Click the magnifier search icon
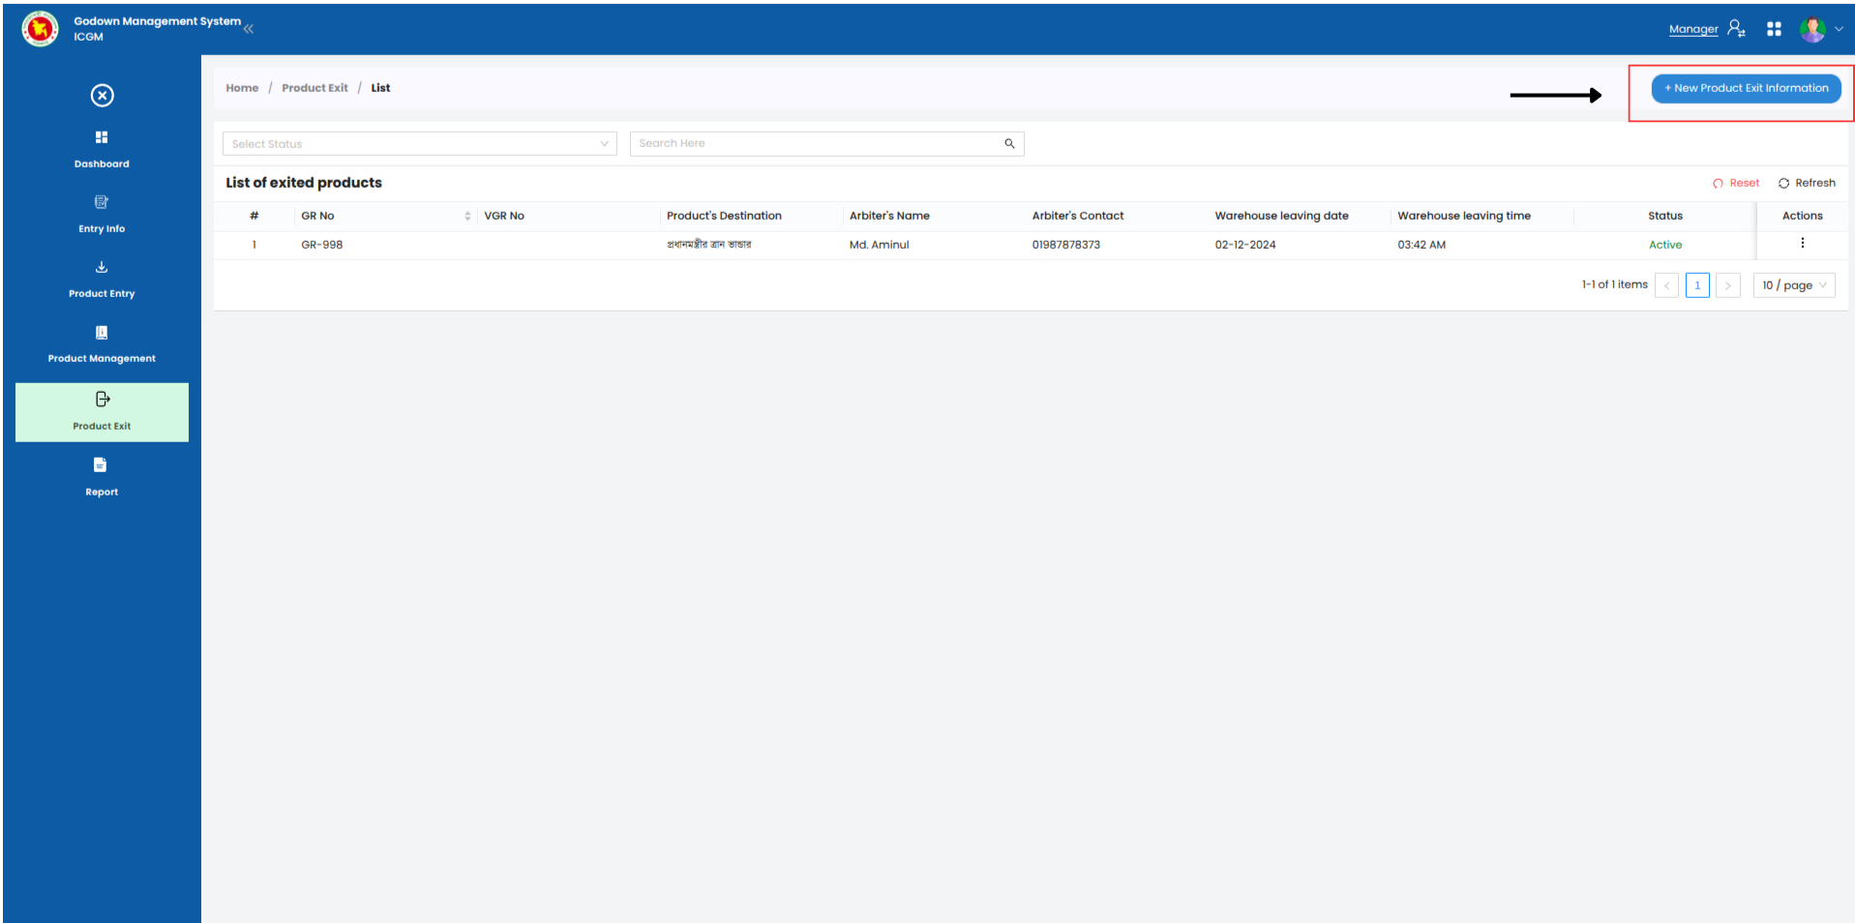 point(1009,143)
